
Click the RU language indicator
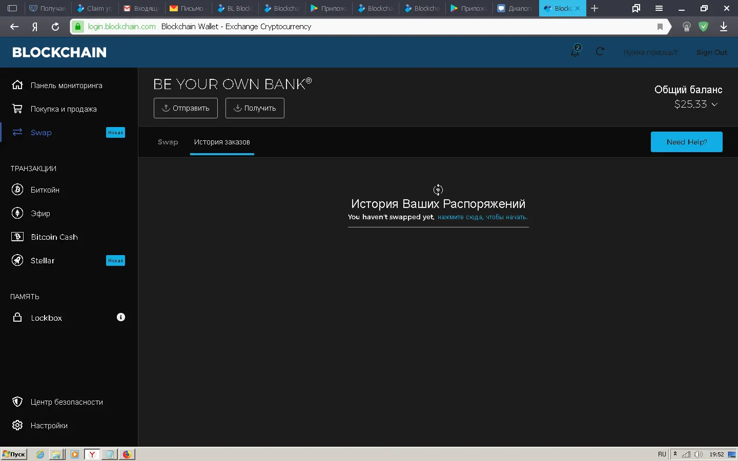pos(662,454)
